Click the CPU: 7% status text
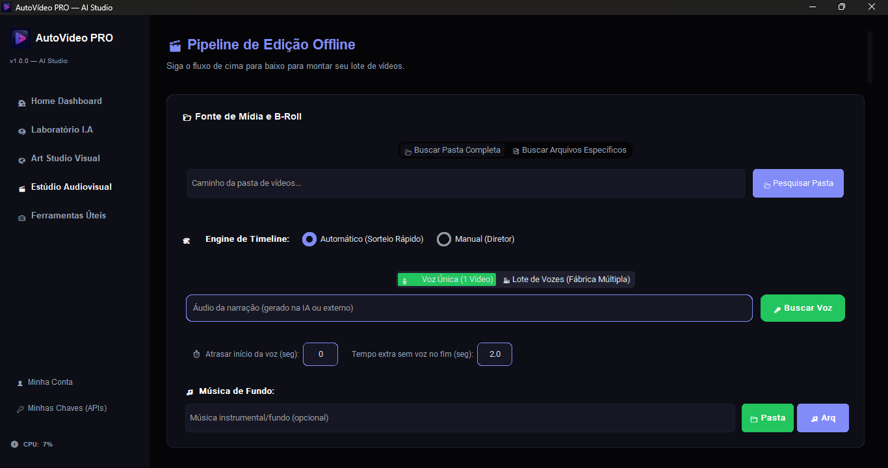888x468 pixels. tap(38, 445)
